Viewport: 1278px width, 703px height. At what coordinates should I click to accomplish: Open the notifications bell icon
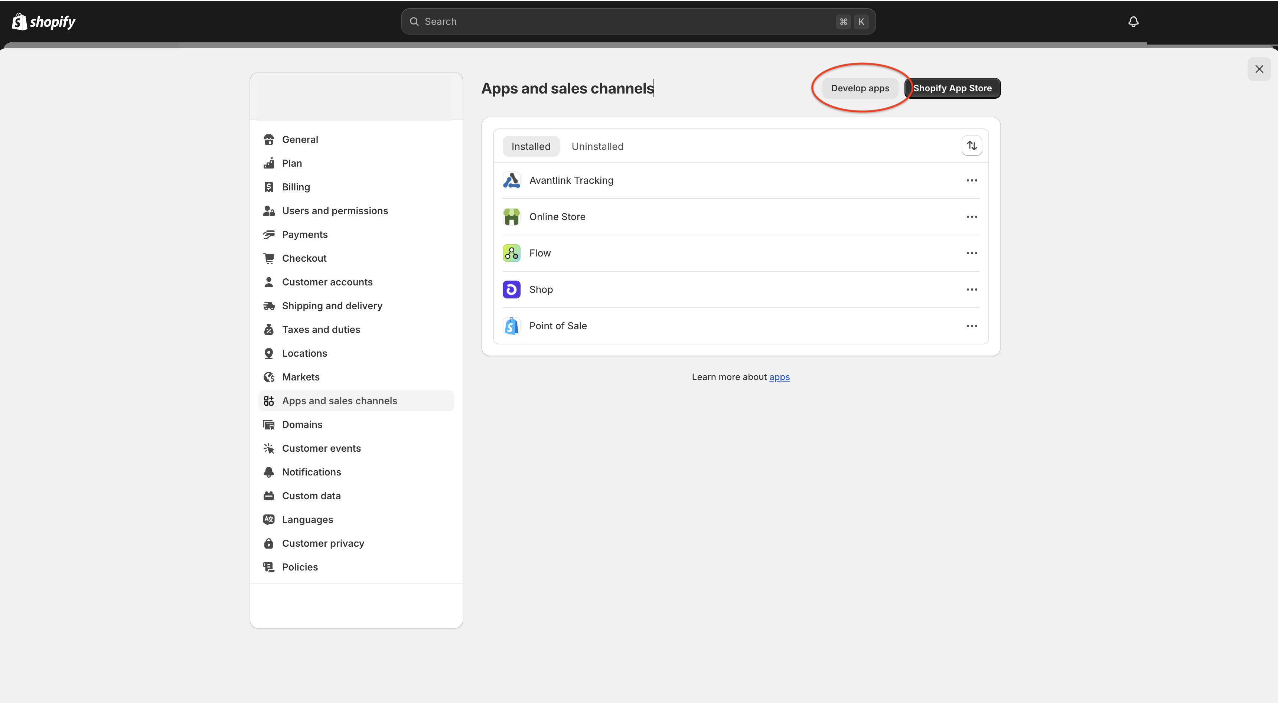pyautogui.click(x=1133, y=21)
